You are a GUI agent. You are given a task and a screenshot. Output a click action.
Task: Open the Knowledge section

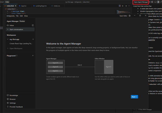pyautogui.click(x=14, y=95)
